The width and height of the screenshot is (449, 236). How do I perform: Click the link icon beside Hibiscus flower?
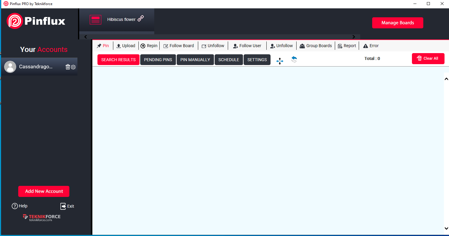[140, 18]
